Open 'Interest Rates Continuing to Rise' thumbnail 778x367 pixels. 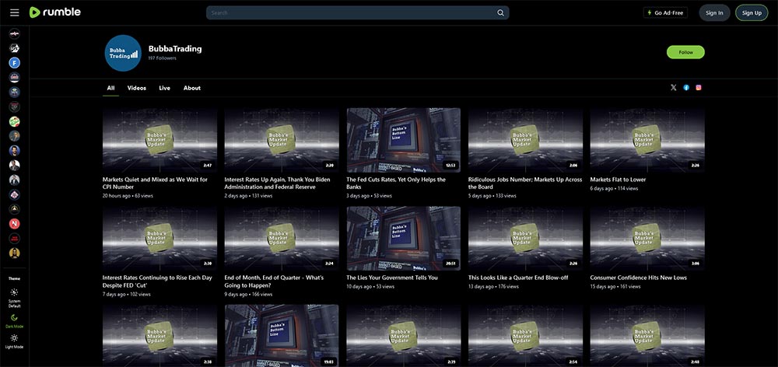click(x=159, y=239)
